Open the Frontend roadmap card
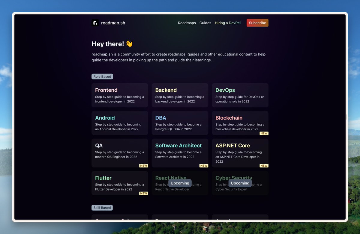The height and width of the screenshot is (234, 360). pos(120,95)
